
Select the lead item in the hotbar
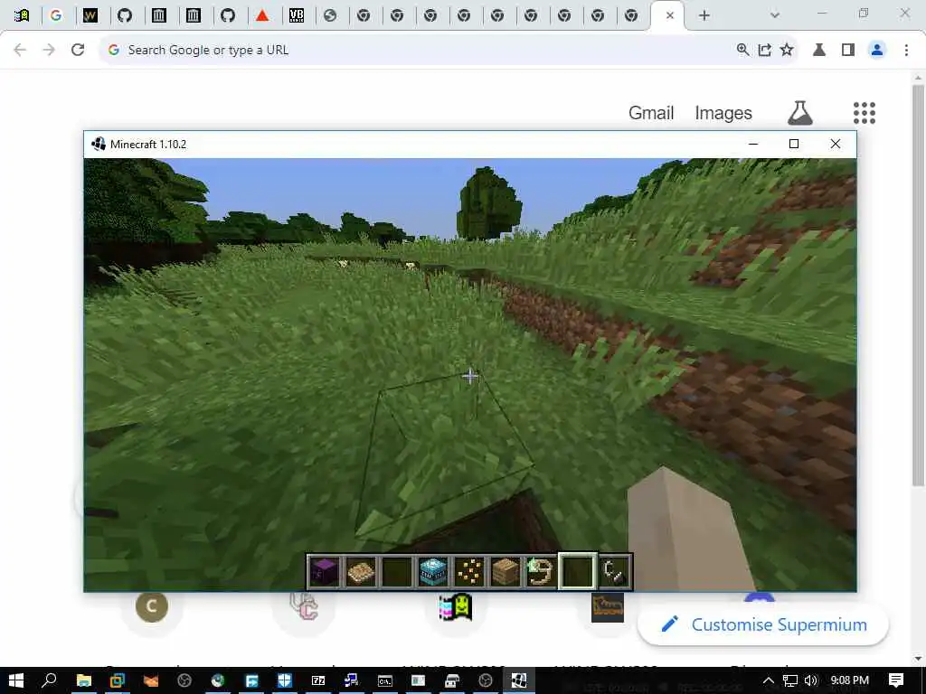pos(541,572)
